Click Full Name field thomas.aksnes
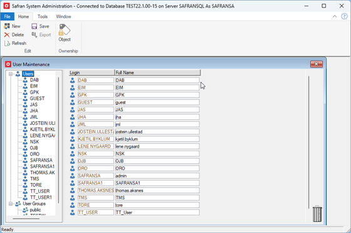The height and width of the screenshot is (233, 351). pyautogui.click(x=157, y=191)
